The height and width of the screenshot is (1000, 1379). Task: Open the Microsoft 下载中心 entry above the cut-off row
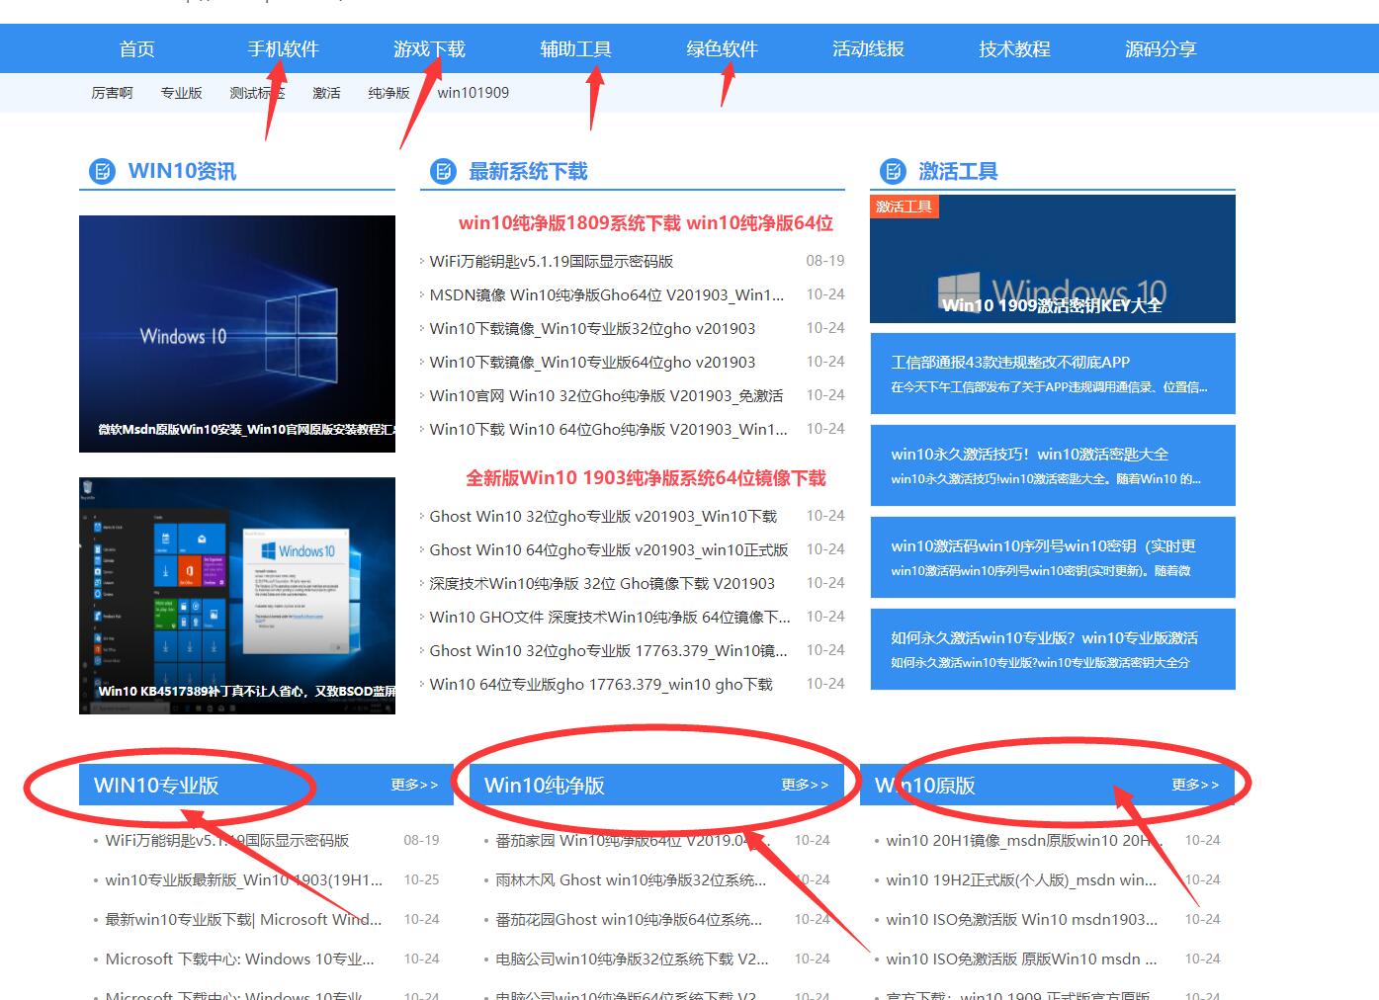coord(239,958)
